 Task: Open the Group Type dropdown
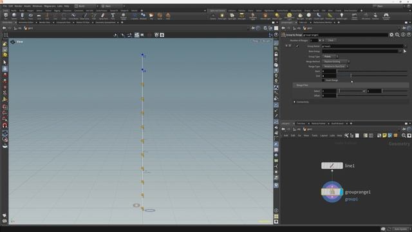click(330, 57)
